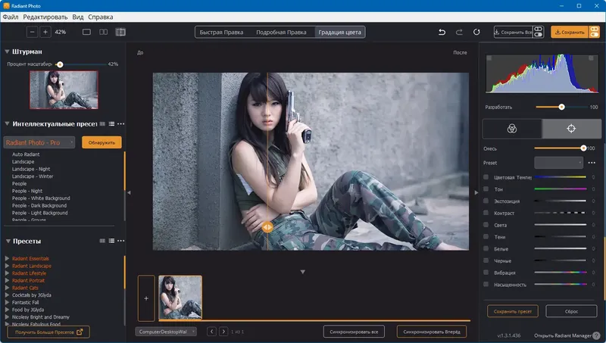Switch to the Быстрая Правка tab

click(223, 33)
